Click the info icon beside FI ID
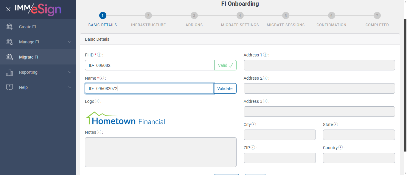The height and width of the screenshot is (175, 407). pyautogui.click(x=99, y=55)
